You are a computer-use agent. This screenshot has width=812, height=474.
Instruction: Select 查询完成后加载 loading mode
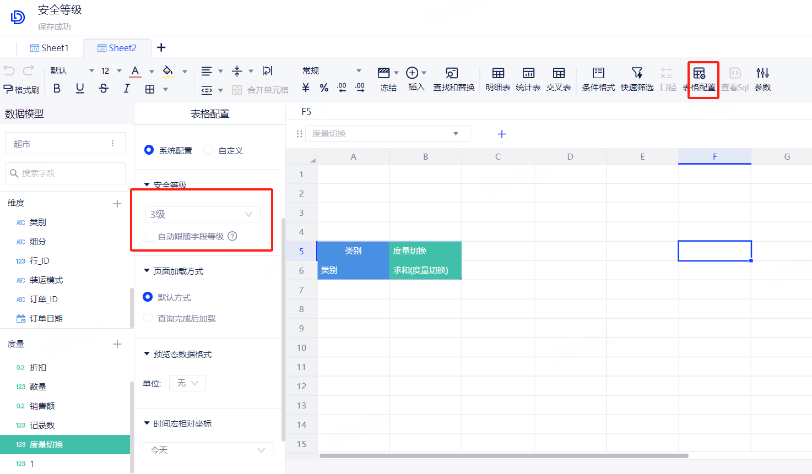[148, 318]
